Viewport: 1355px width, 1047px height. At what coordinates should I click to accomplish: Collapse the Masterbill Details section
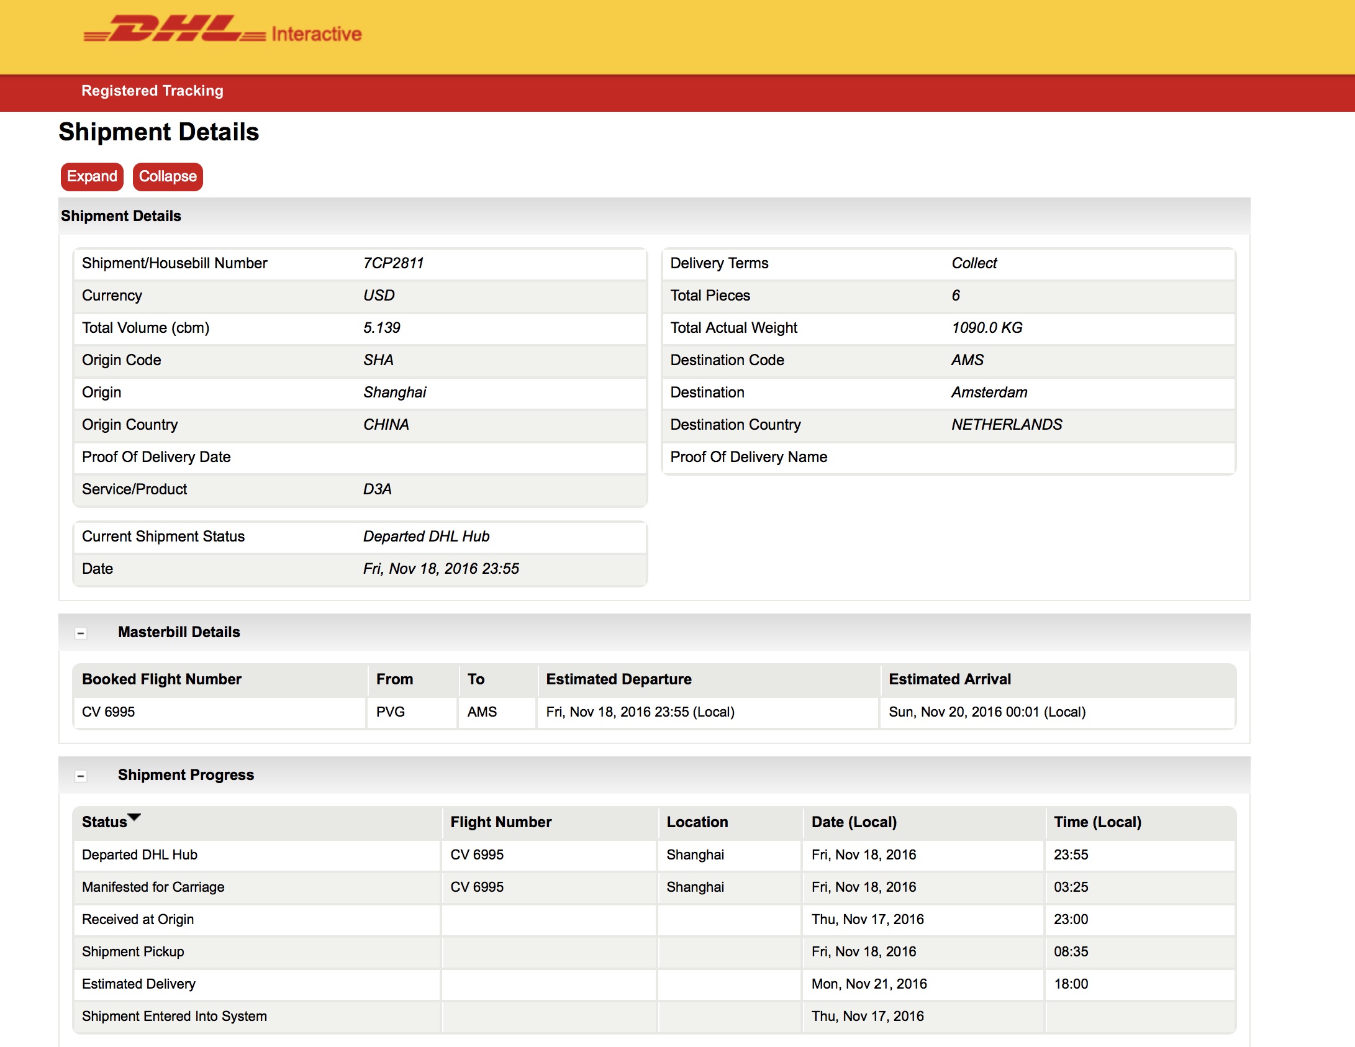click(x=80, y=633)
